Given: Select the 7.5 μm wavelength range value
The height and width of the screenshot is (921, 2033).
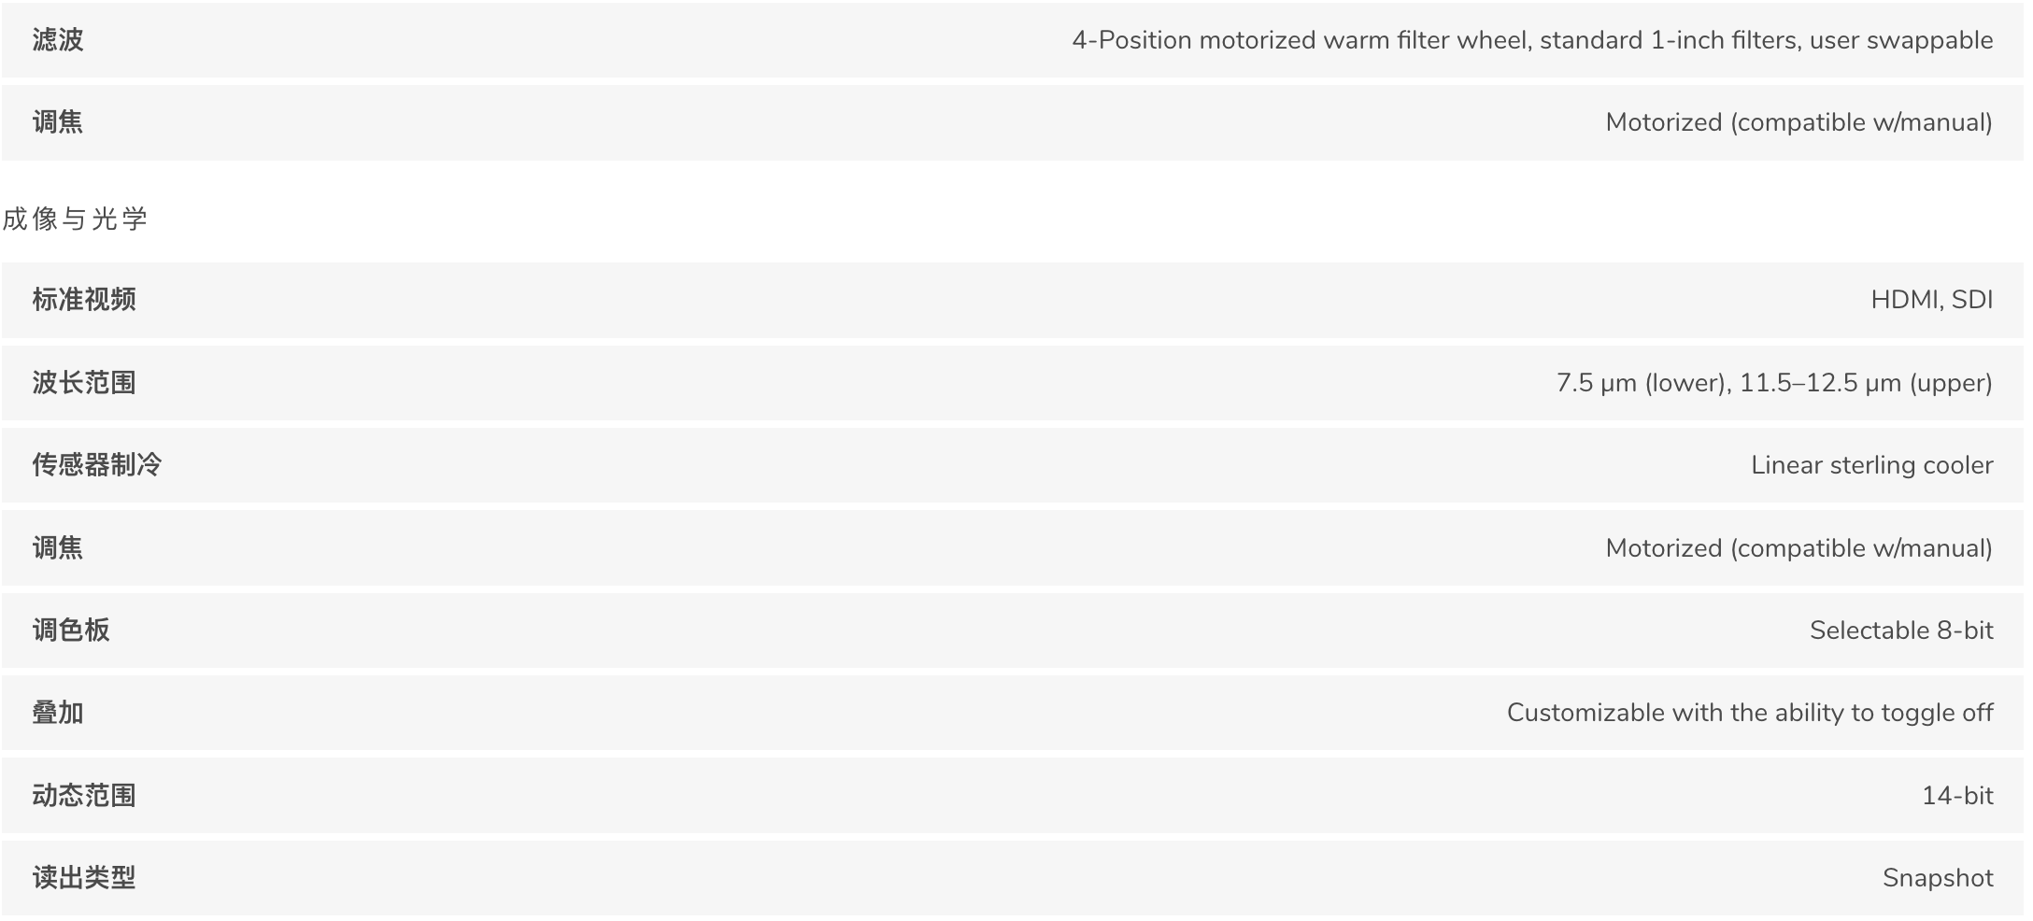Looking at the screenshot, I should point(1774,383).
